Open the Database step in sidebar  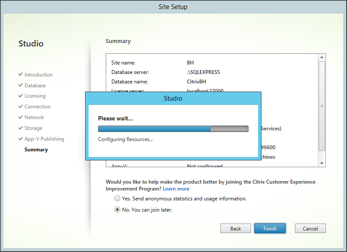[35, 86]
